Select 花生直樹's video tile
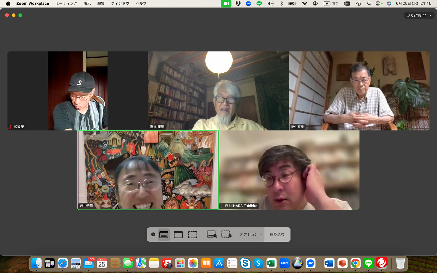 click(x=359, y=91)
